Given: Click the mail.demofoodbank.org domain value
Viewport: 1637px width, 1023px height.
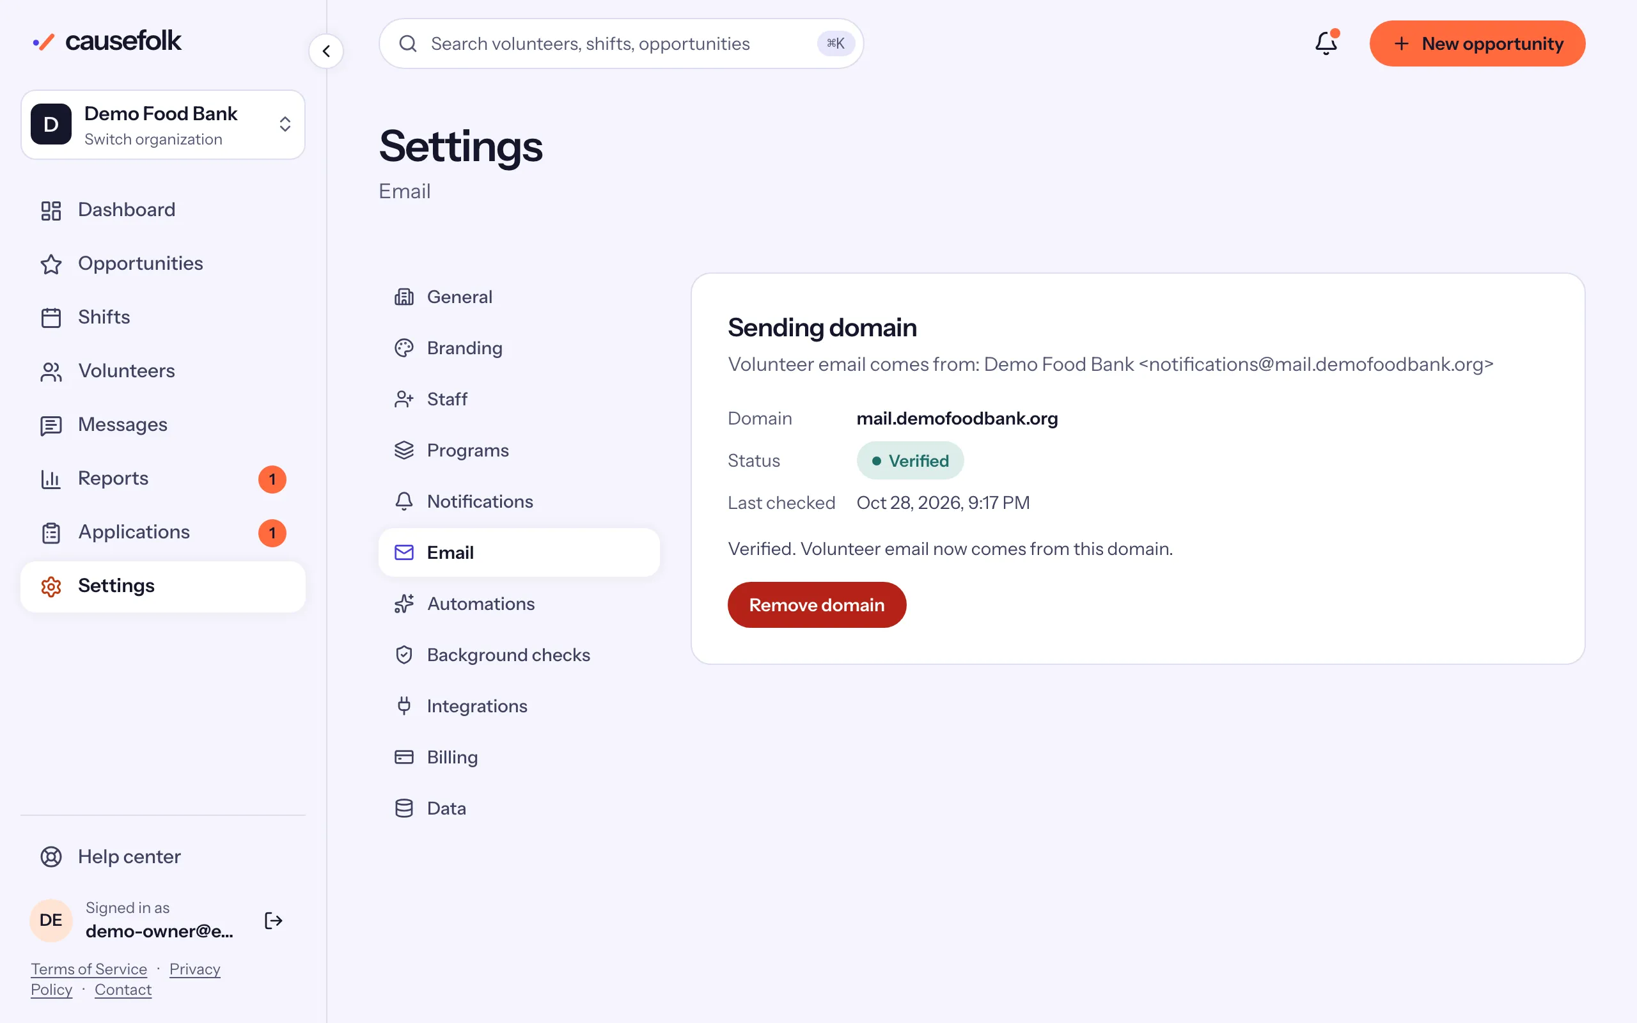Looking at the screenshot, I should pos(957,419).
